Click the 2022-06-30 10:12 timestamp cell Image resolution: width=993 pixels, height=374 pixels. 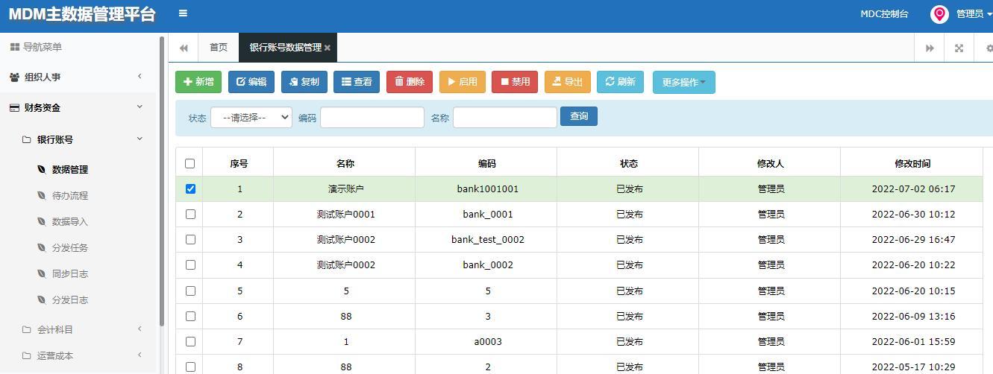912,214
